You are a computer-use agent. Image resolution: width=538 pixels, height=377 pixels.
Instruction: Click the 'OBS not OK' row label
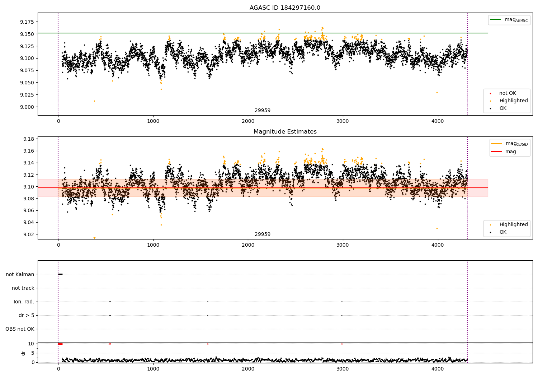pos(20,329)
